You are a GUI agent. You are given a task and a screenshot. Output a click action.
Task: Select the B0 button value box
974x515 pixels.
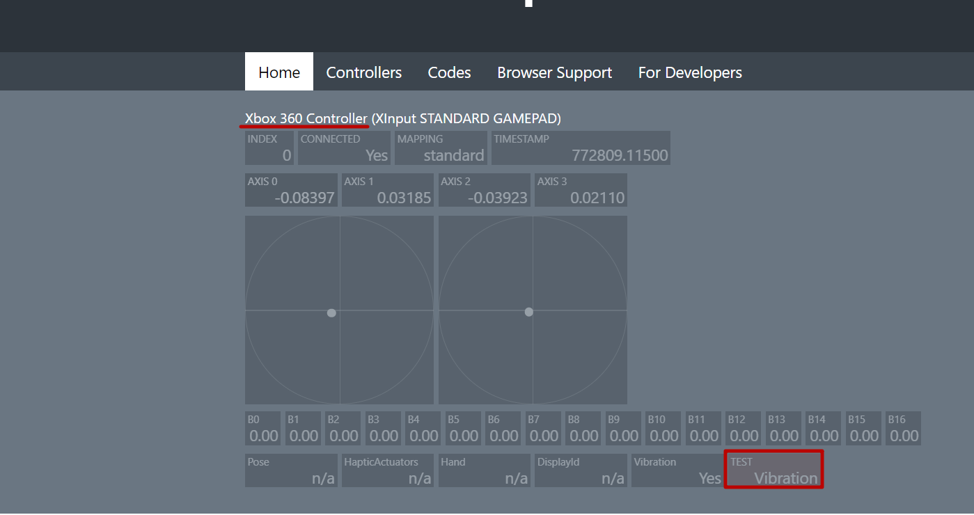click(x=263, y=429)
